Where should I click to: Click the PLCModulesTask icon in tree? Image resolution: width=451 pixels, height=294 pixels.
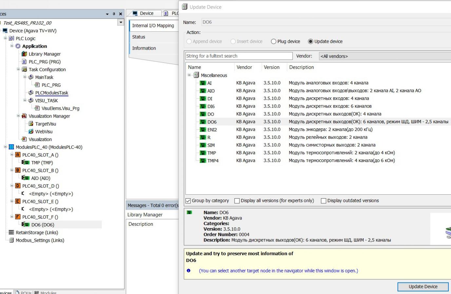pyautogui.click(x=31, y=93)
